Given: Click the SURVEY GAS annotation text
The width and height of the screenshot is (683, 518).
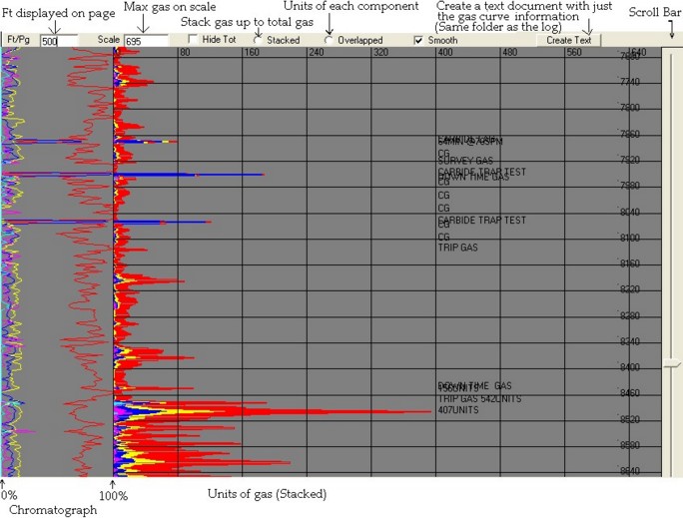Looking at the screenshot, I should pyautogui.click(x=465, y=161).
